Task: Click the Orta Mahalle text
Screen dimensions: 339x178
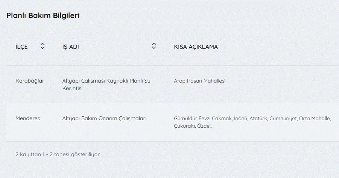Action: pos(315,119)
